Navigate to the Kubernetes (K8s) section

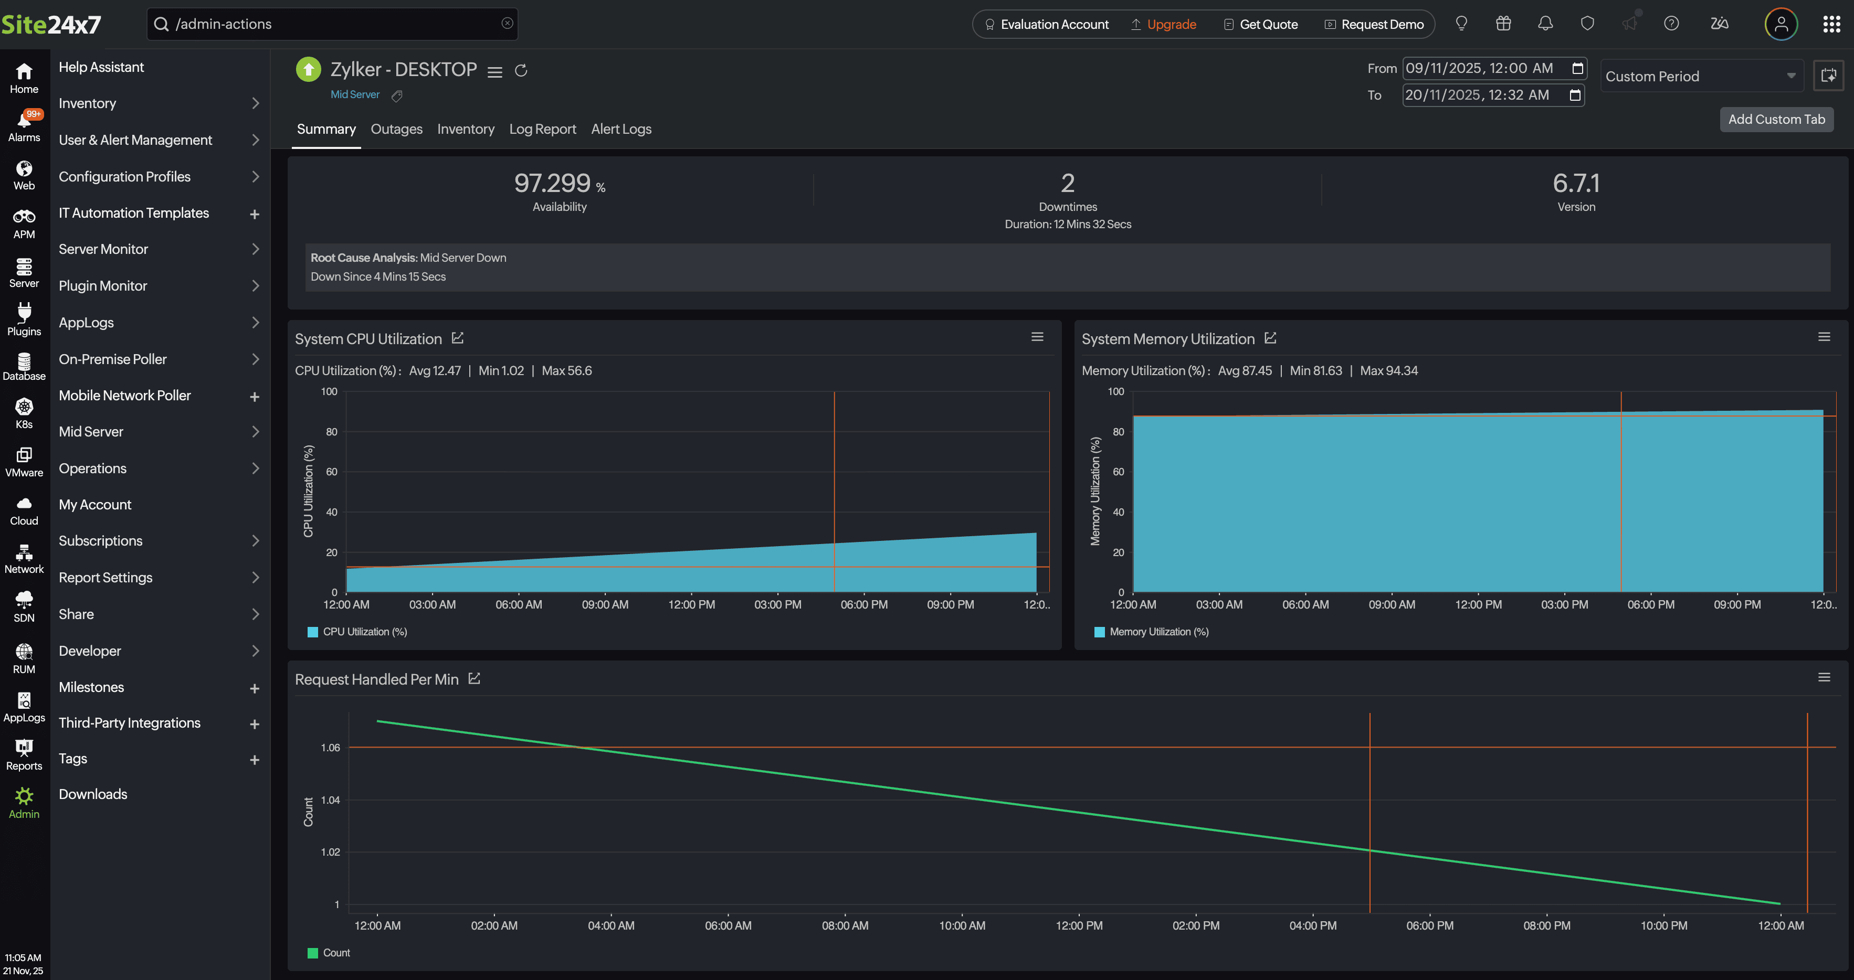point(24,412)
